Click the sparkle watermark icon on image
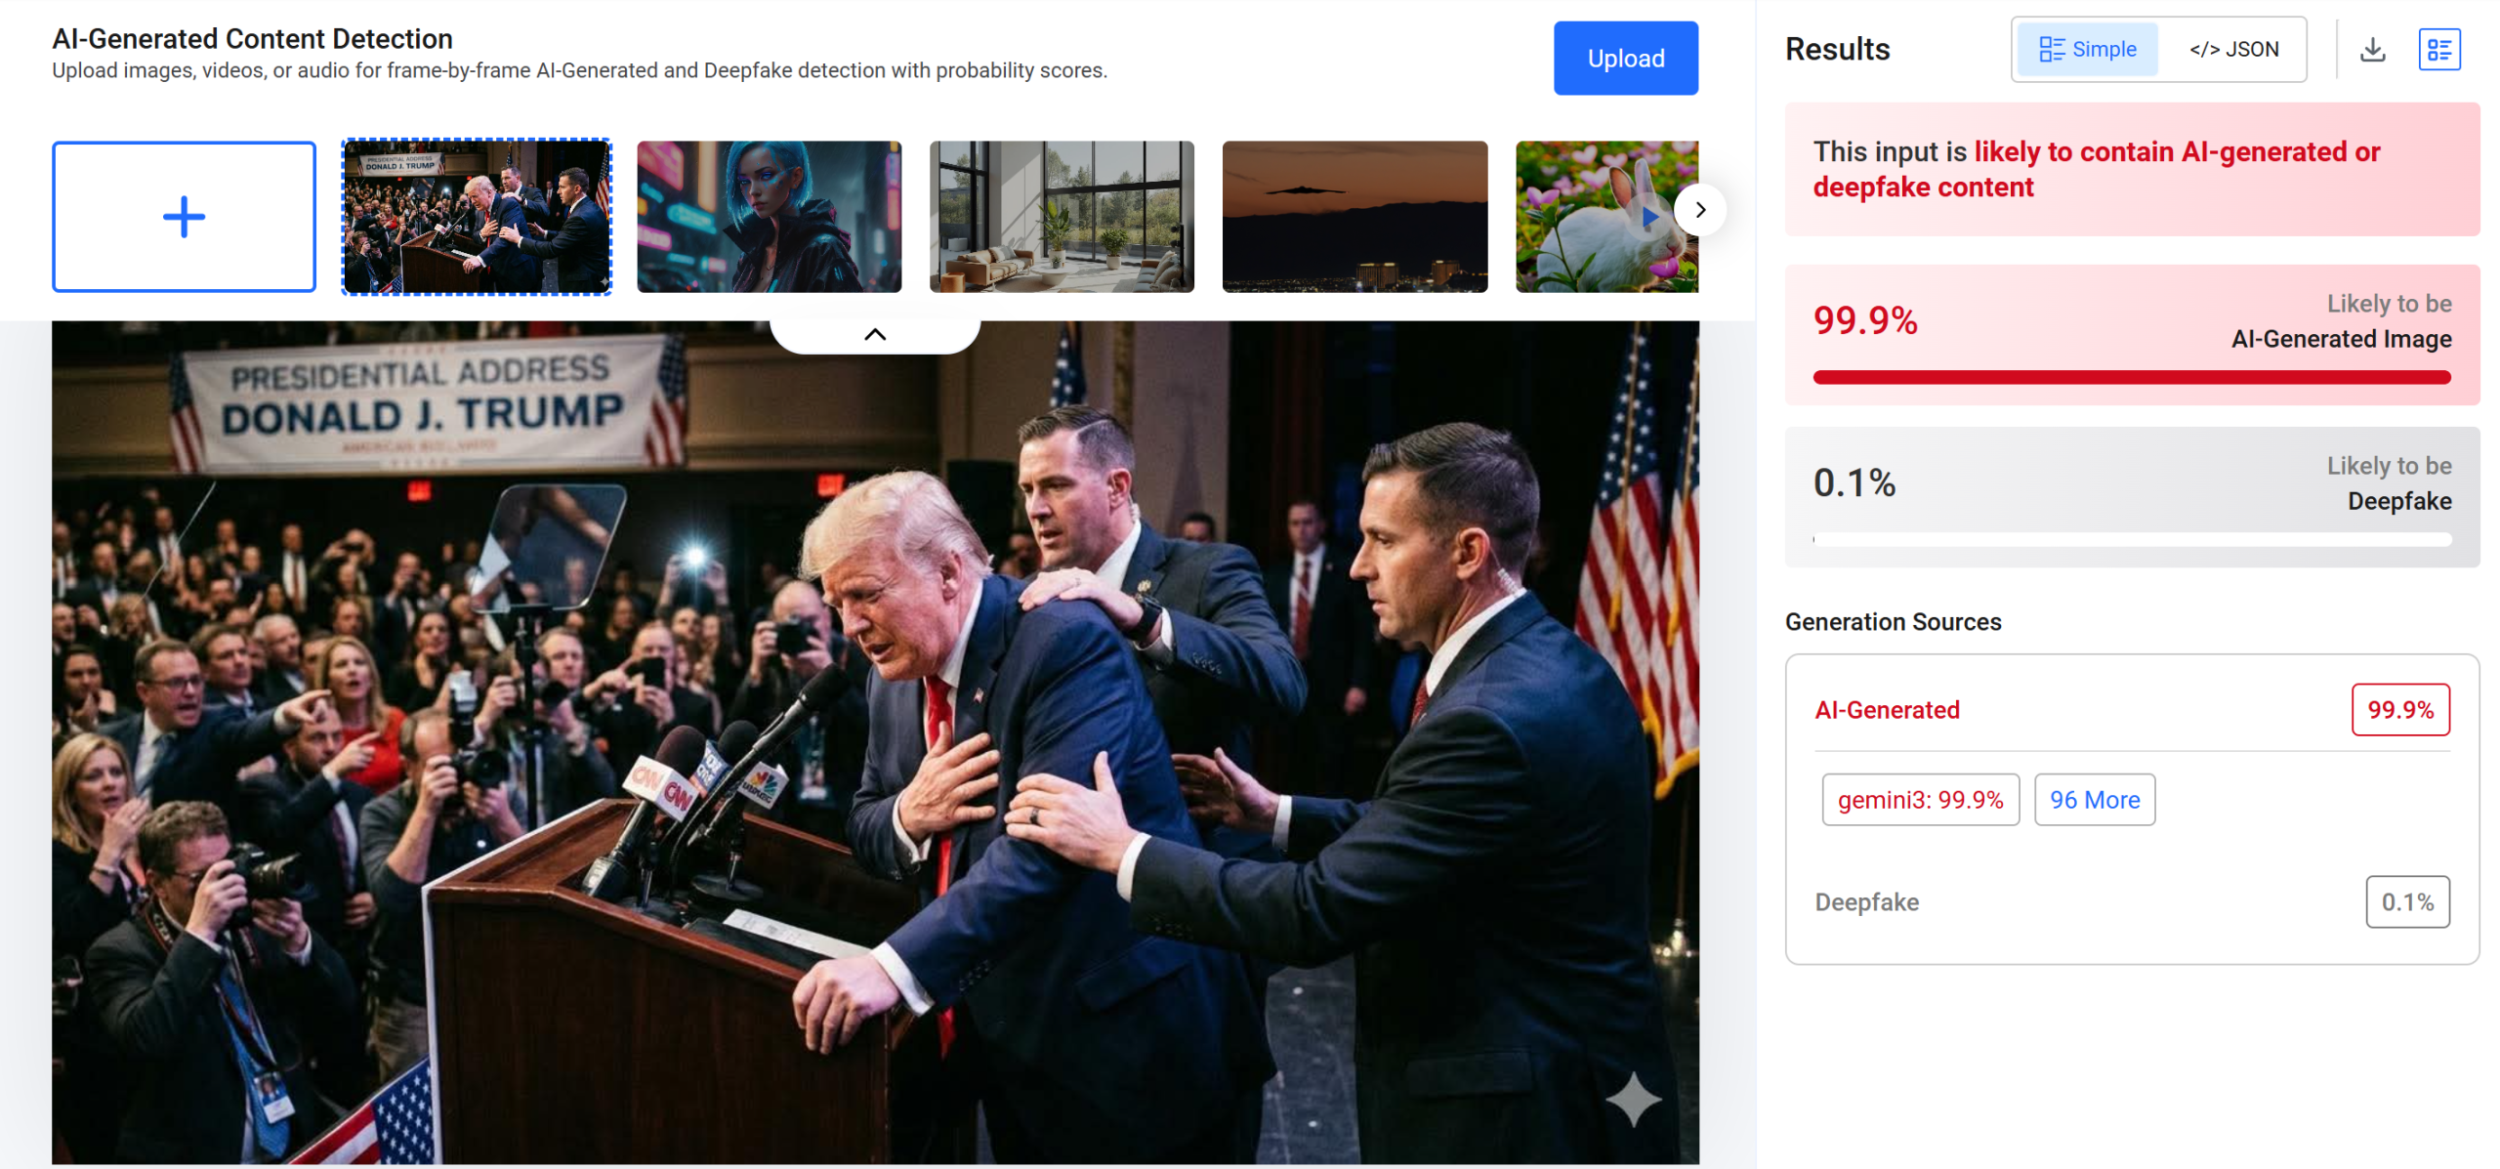This screenshot has height=1169, width=2500. tap(1633, 1099)
